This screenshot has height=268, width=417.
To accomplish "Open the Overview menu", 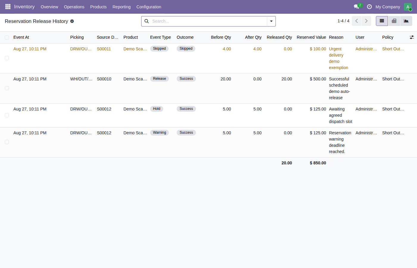I will [49, 7].
